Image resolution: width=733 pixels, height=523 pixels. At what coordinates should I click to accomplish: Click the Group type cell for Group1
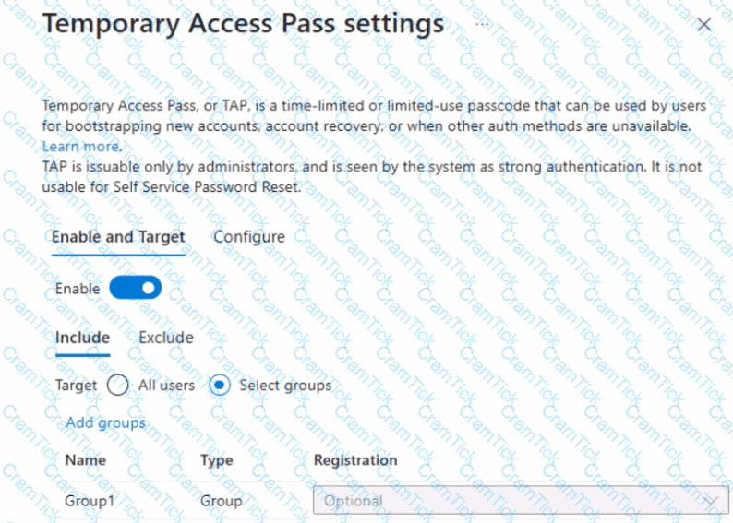pyautogui.click(x=222, y=501)
